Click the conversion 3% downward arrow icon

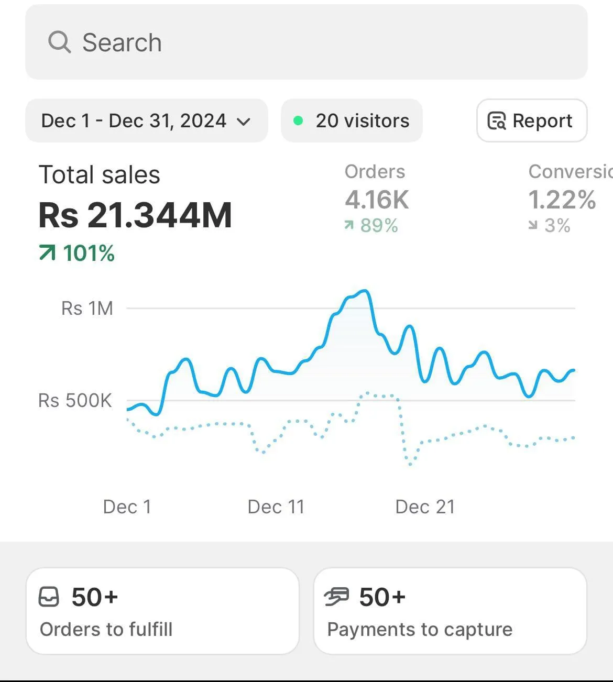[x=533, y=225]
